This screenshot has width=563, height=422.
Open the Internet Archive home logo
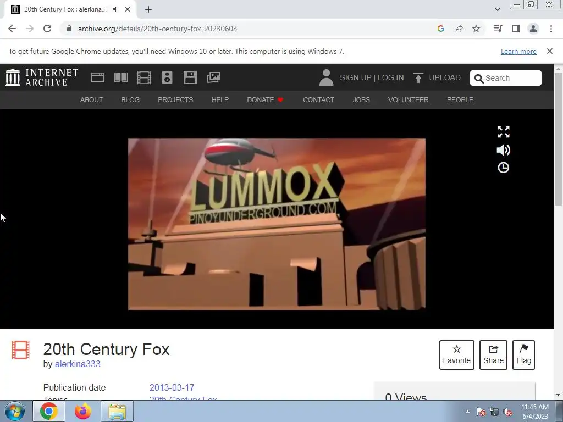(x=42, y=77)
